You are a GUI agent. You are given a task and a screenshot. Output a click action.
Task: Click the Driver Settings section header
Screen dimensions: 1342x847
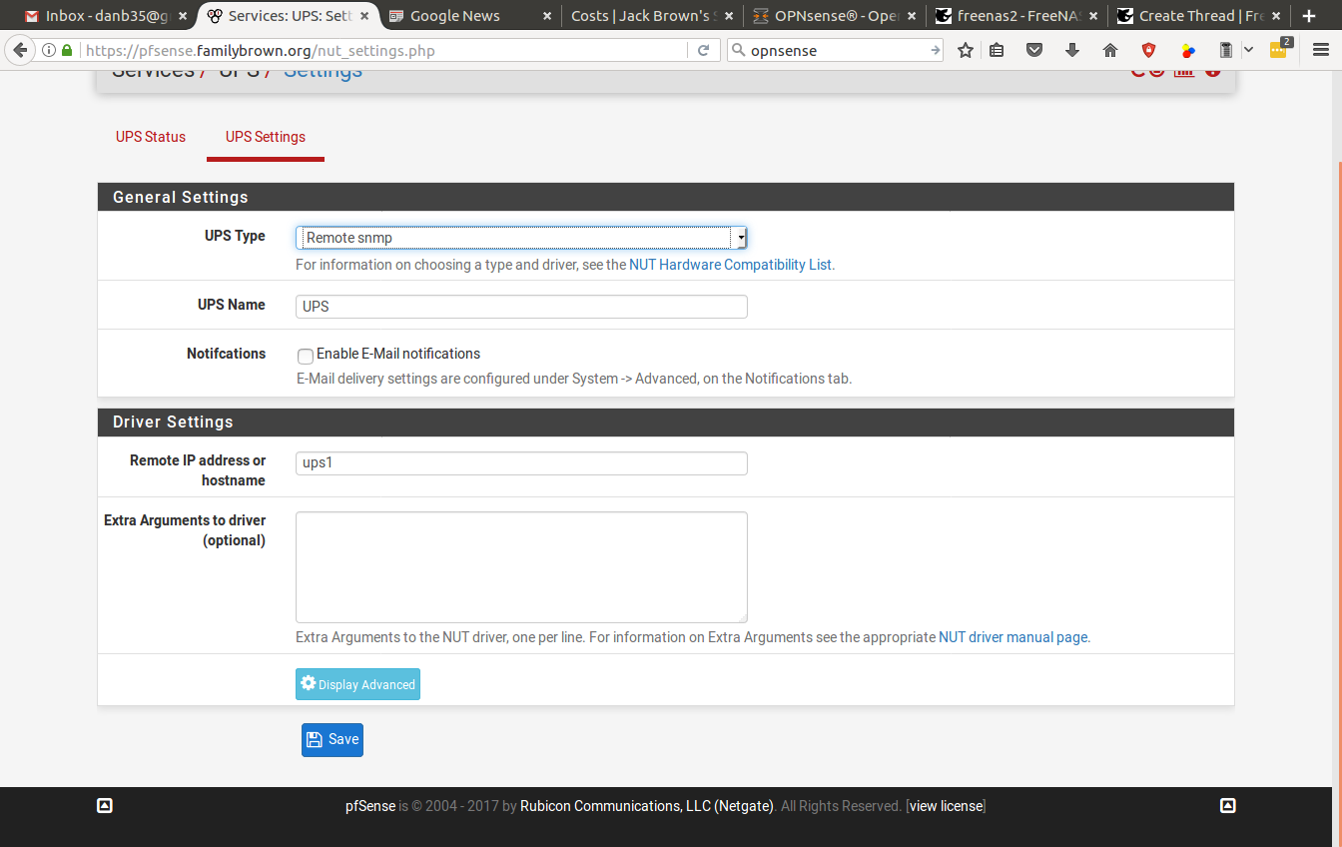point(666,422)
